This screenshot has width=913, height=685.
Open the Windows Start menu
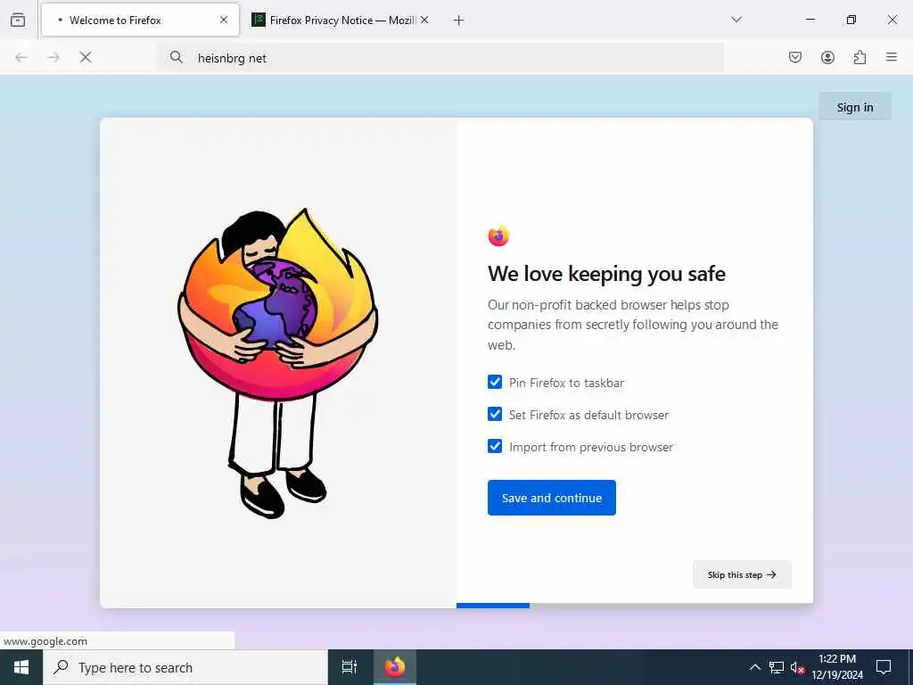coord(21,667)
